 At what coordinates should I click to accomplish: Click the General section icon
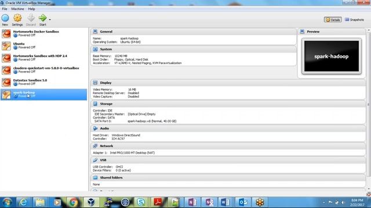coord(95,32)
